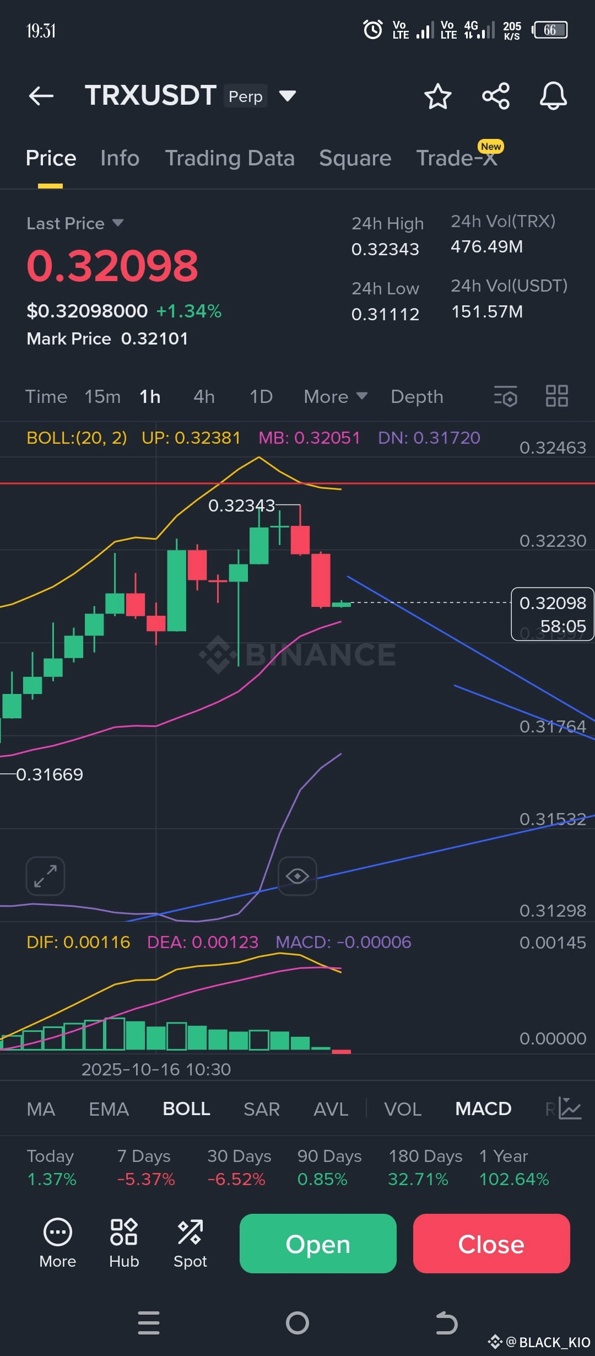Screen dimensions: 595x1356
Task: Open trading pair selector dropdown arrow
Action: 288,96
